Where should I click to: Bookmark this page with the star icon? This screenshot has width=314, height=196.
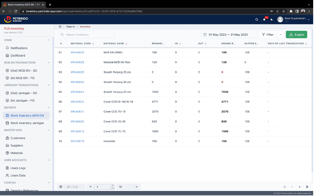pos(284,11)
